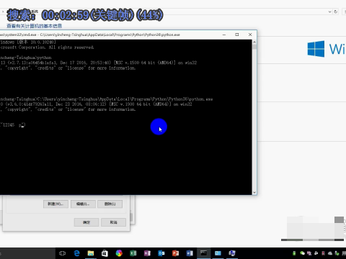Click the 删除(L) button
Viewport: 346px width, 259px height.
point(110,204)
